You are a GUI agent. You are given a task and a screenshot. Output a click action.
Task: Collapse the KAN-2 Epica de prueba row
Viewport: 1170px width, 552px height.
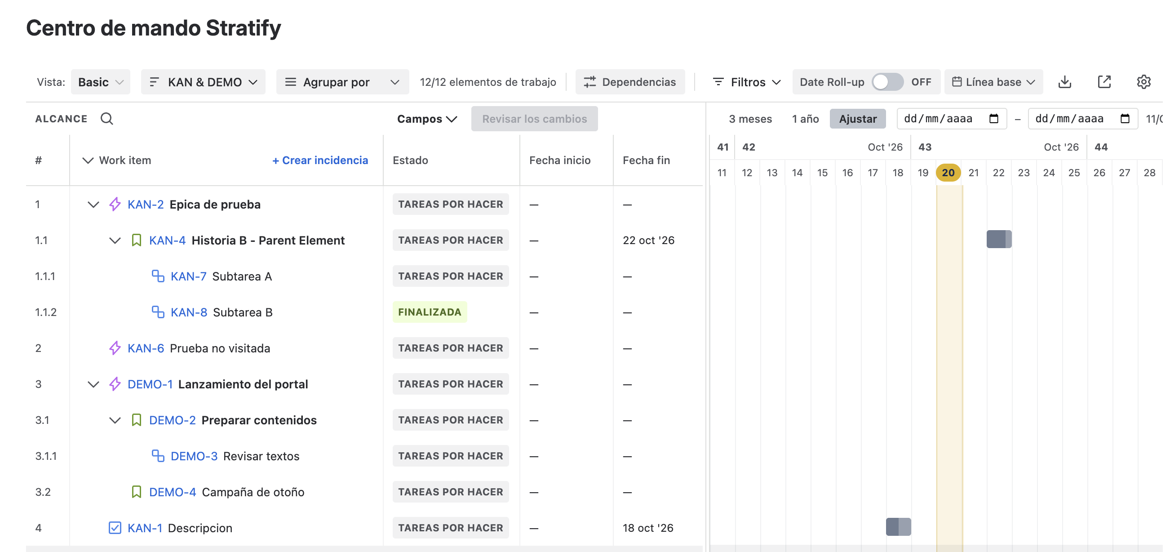click(93, 205)
